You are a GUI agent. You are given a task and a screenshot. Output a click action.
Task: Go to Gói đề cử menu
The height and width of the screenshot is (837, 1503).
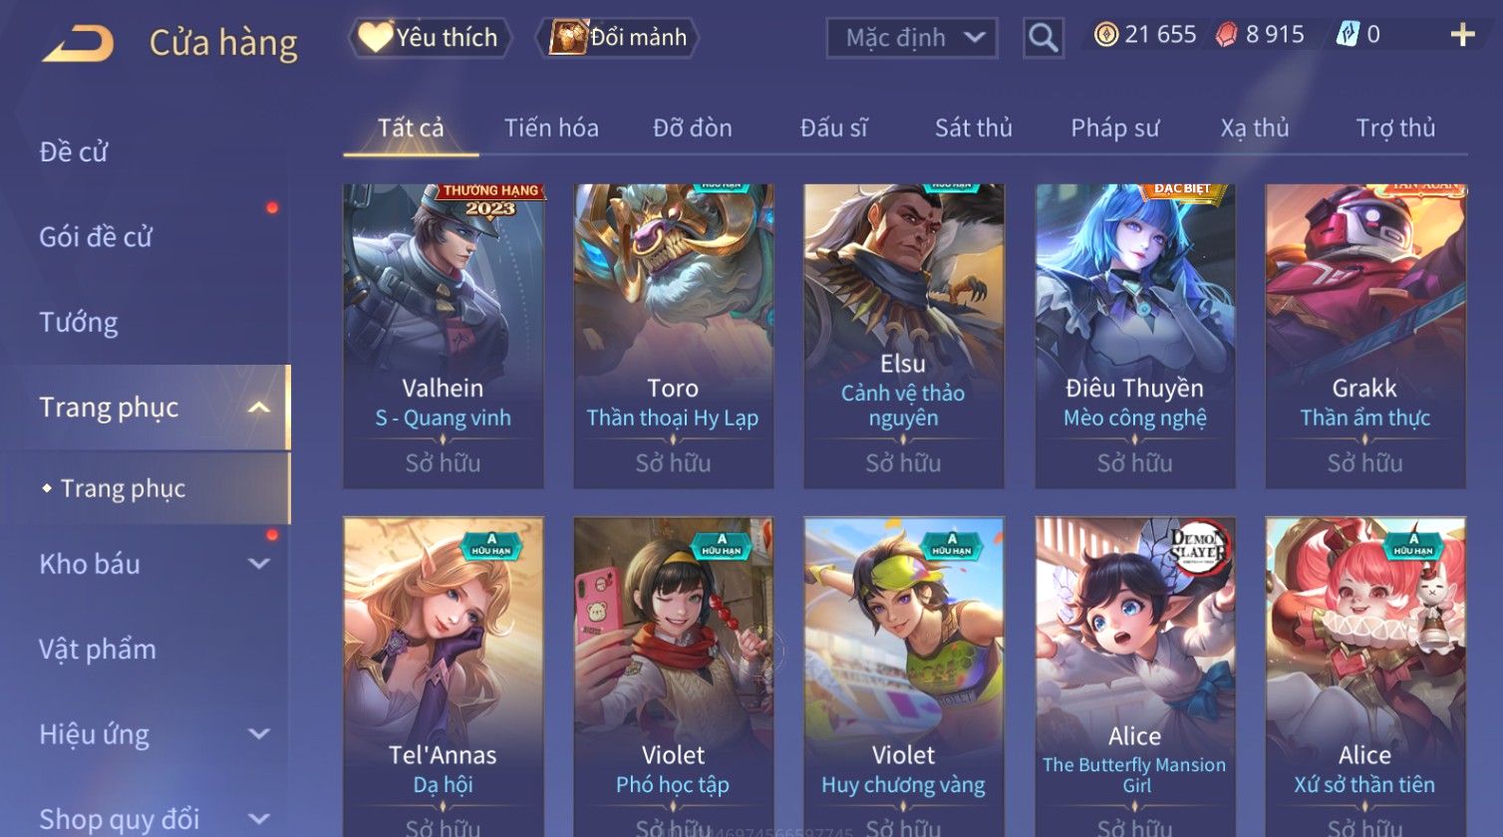[x=96, y=237]
